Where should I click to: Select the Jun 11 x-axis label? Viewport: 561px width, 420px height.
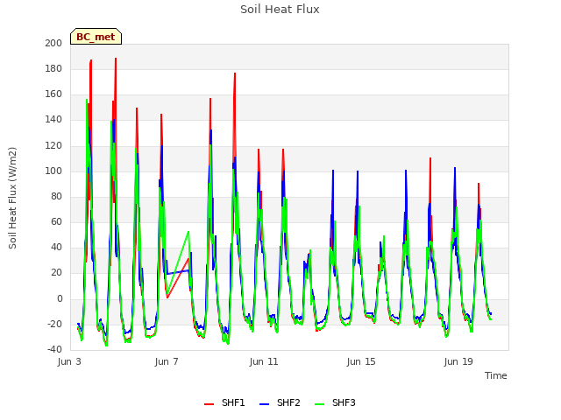(264, 361)
